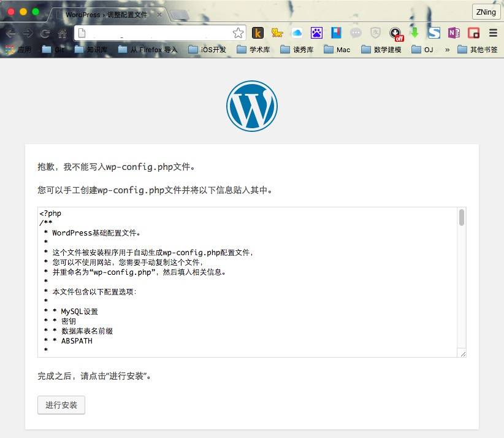Click the text 完成之后，请点击“进行安装”。
Image resolution: width=504 pixels, height=438 pixels.
[94, 376]
